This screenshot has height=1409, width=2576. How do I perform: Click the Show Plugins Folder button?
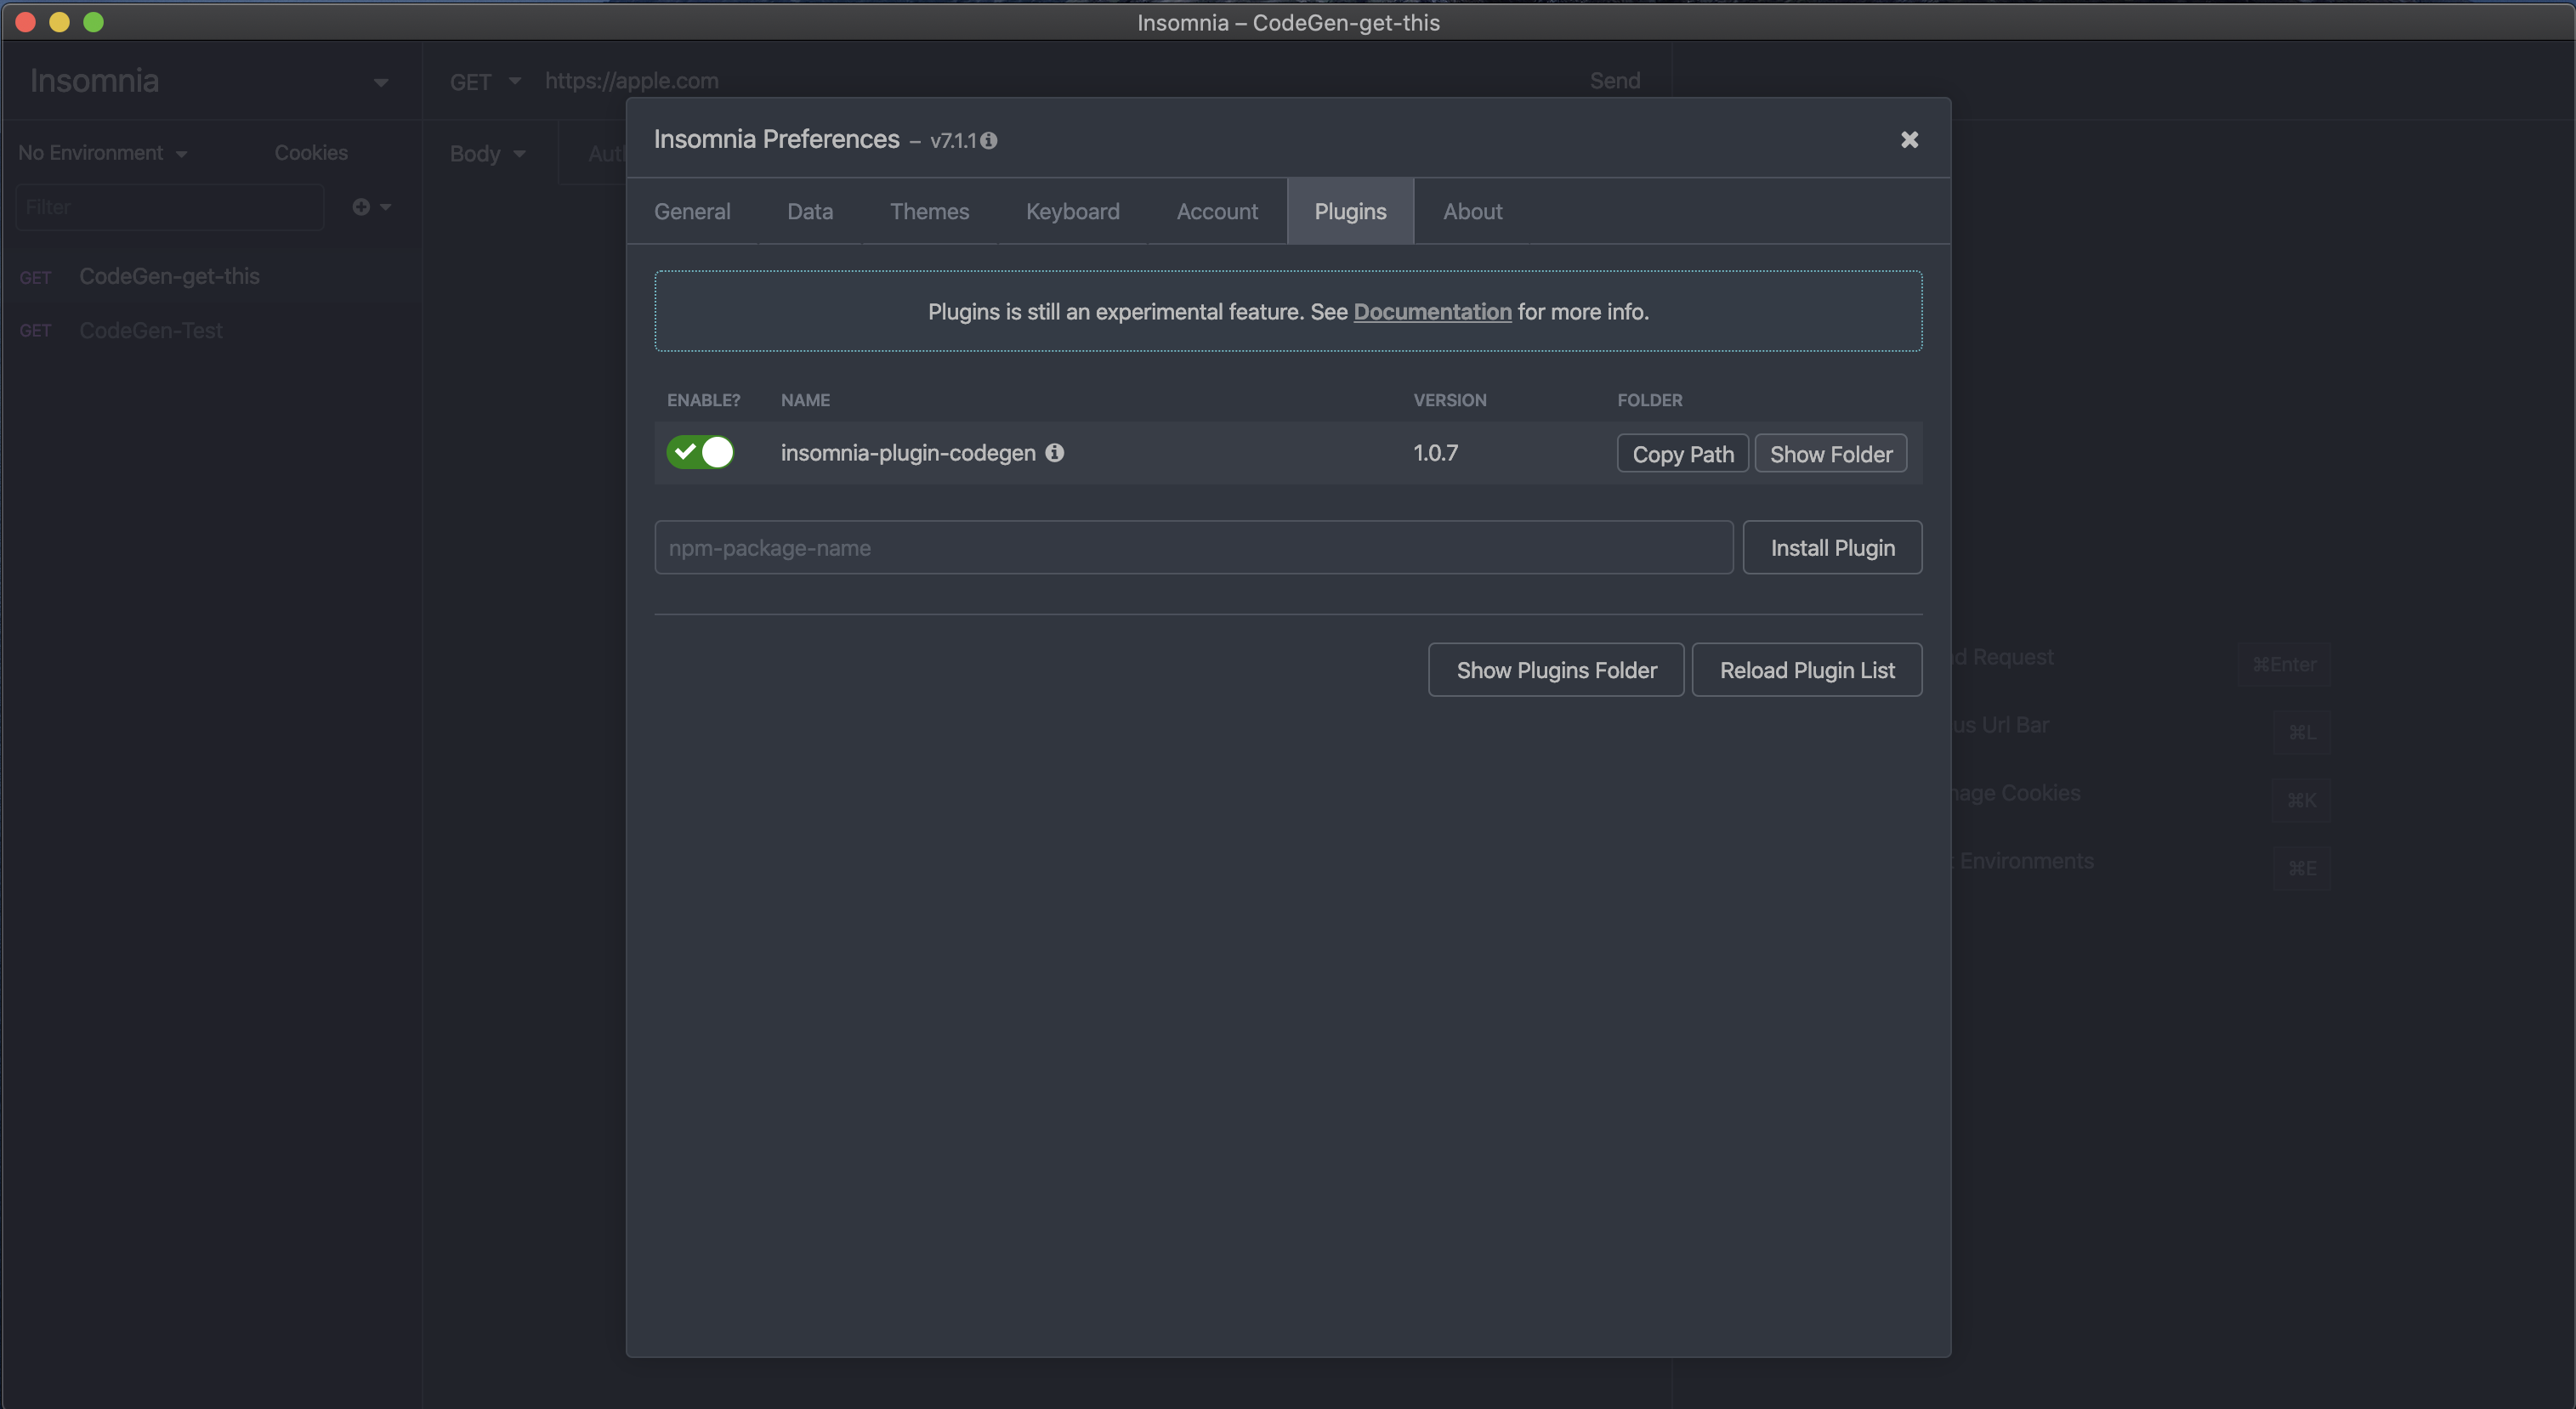pyautogui.click(x=1556, y=671)
